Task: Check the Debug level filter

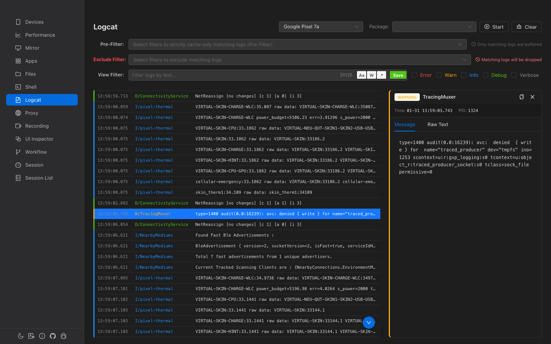Action: pyautogui.click(x=486, y=75)
